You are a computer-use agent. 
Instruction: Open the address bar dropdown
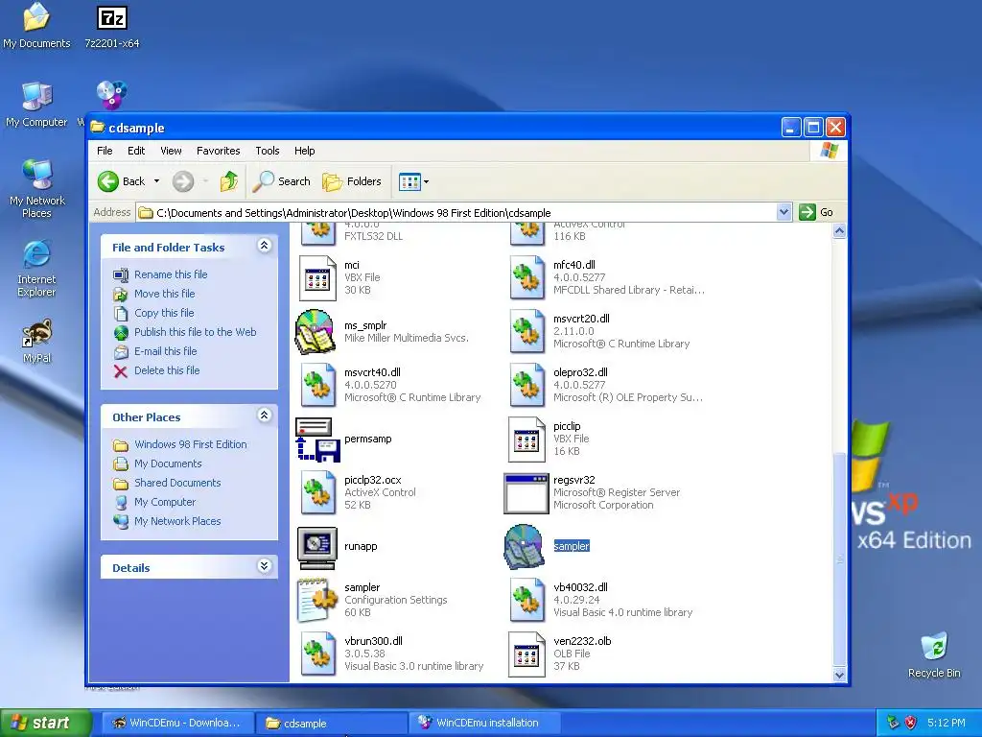[x=783, y=212]
